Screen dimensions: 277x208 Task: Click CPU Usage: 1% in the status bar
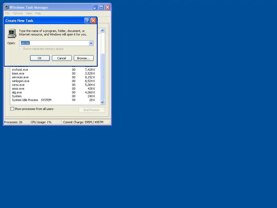41,122
